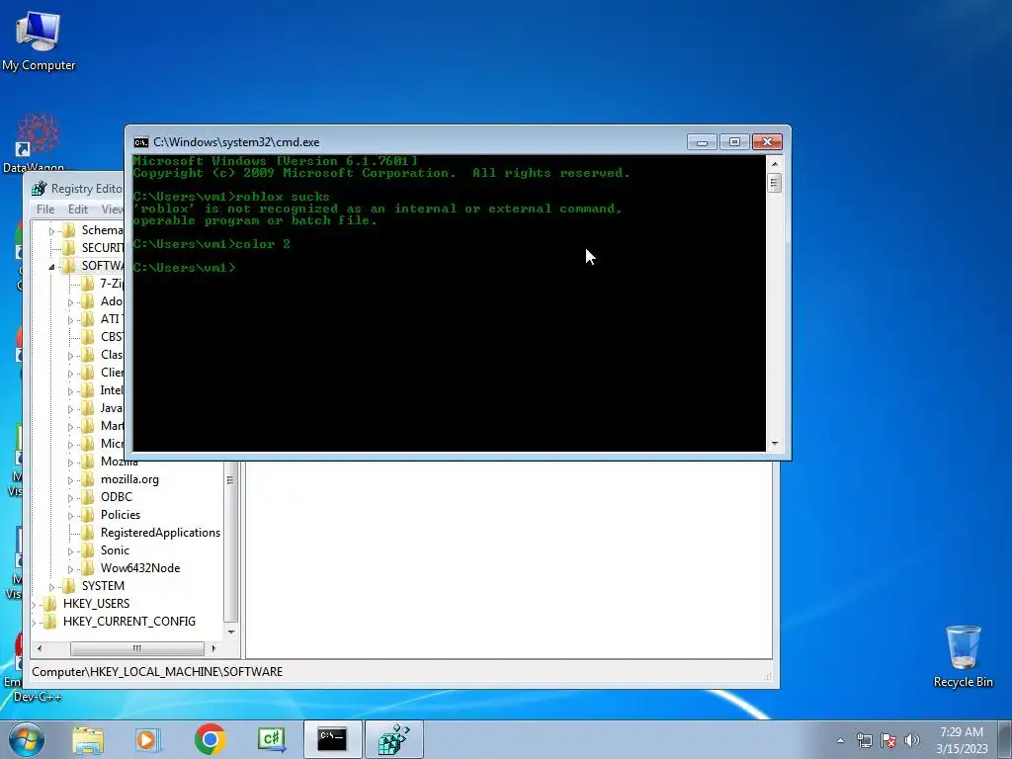Open the DataWagon desktop shortcut
This screenshot has width=1012, height=759.
point(36,143)
